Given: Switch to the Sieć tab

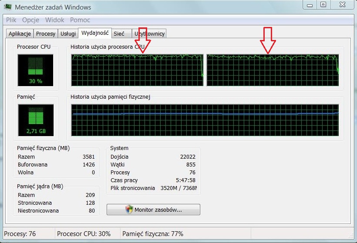Looking at the screenshot, I should (121, 33).
